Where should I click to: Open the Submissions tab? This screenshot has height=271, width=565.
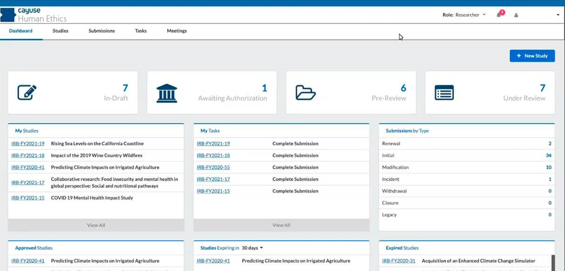[102, 31]
